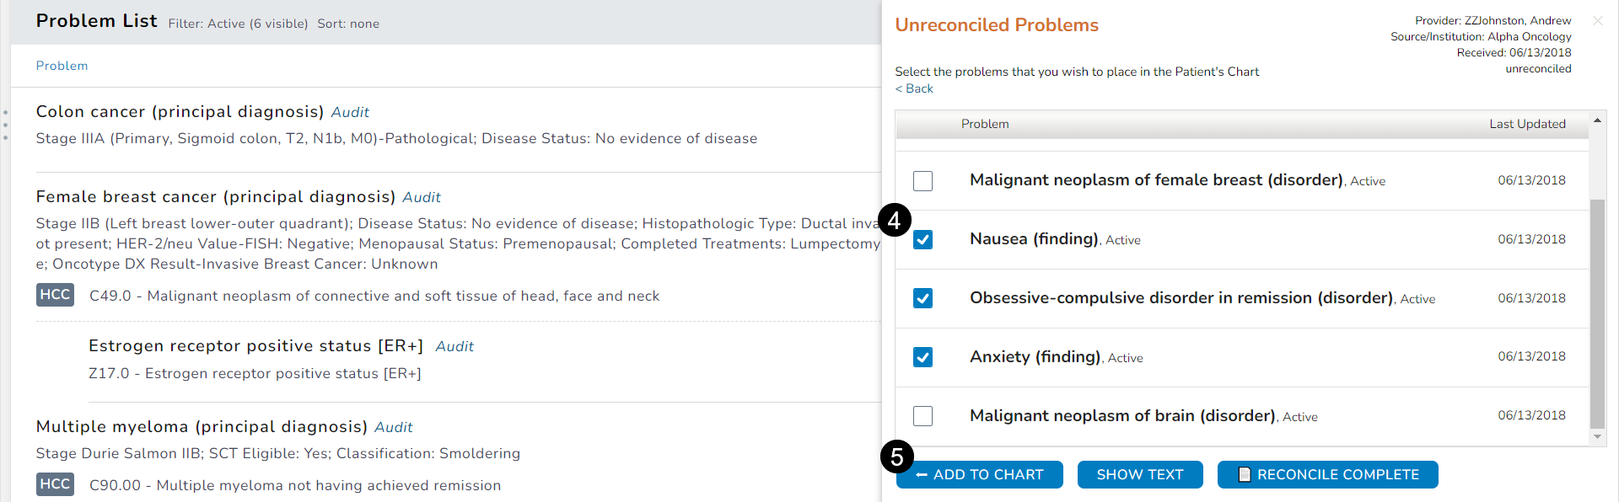
Task: Go back via the '< Back' link
Action: pos(914,88)
